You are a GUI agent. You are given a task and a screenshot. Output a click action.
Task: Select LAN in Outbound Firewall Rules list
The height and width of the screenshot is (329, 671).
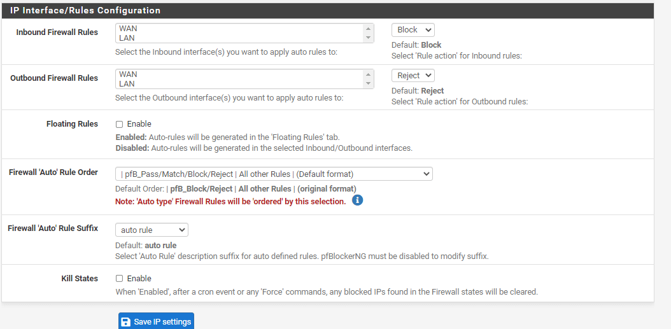[x=127, y=84]
